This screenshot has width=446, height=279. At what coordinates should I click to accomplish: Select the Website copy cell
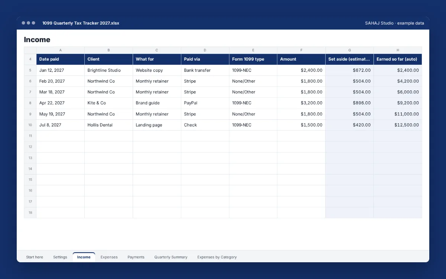[157, 70]
